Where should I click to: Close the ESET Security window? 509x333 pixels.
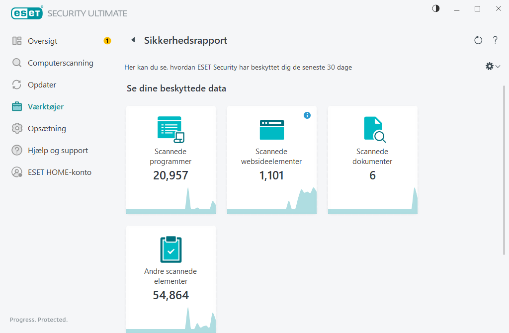tap(498, 9)
